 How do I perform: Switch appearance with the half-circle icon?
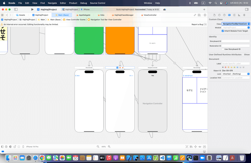(11, 146)
